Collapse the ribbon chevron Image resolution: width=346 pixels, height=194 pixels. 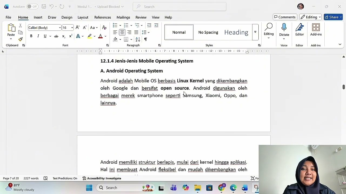(340, 44)
